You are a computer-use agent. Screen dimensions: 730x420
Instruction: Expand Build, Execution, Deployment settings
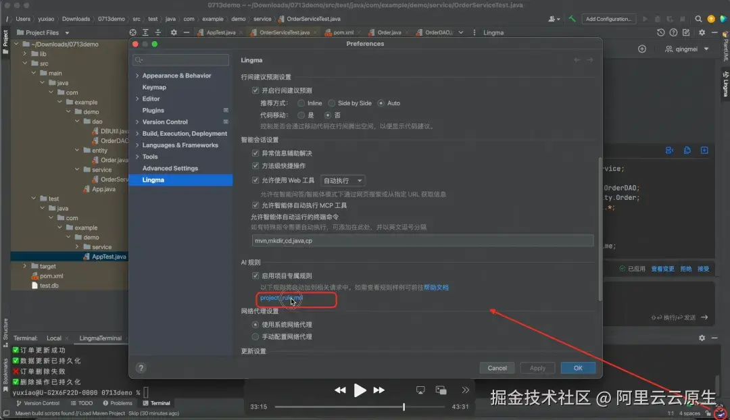137,134
